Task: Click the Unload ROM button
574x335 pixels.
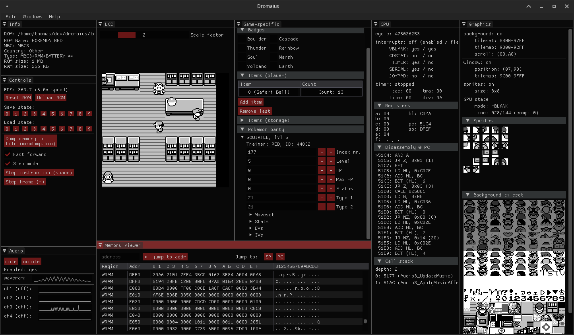Action: pyautogui.click(x=51, y=98)
